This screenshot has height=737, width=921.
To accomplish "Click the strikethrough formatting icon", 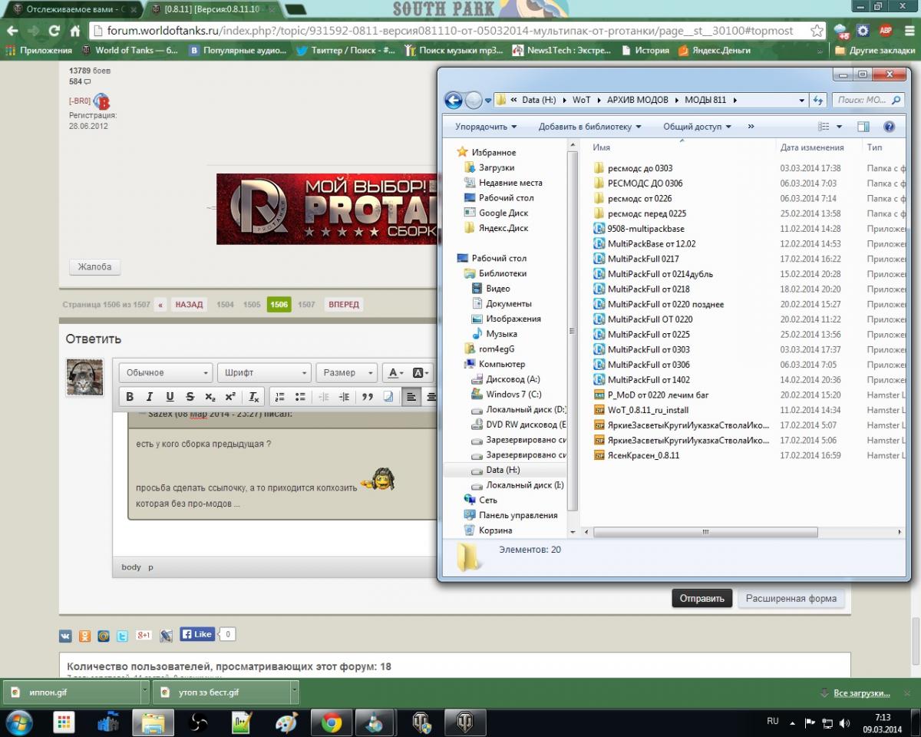I will pos(190,397).
